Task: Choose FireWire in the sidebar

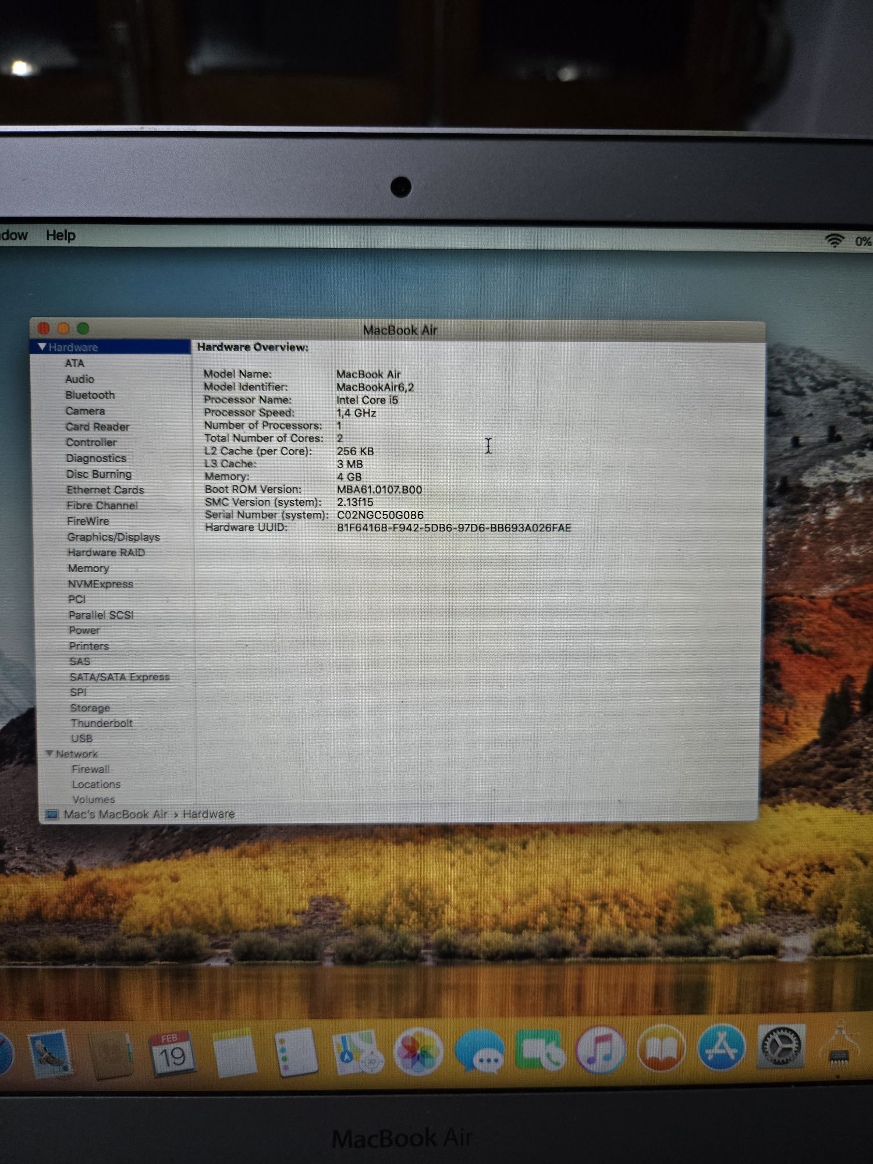Action: 88,521
